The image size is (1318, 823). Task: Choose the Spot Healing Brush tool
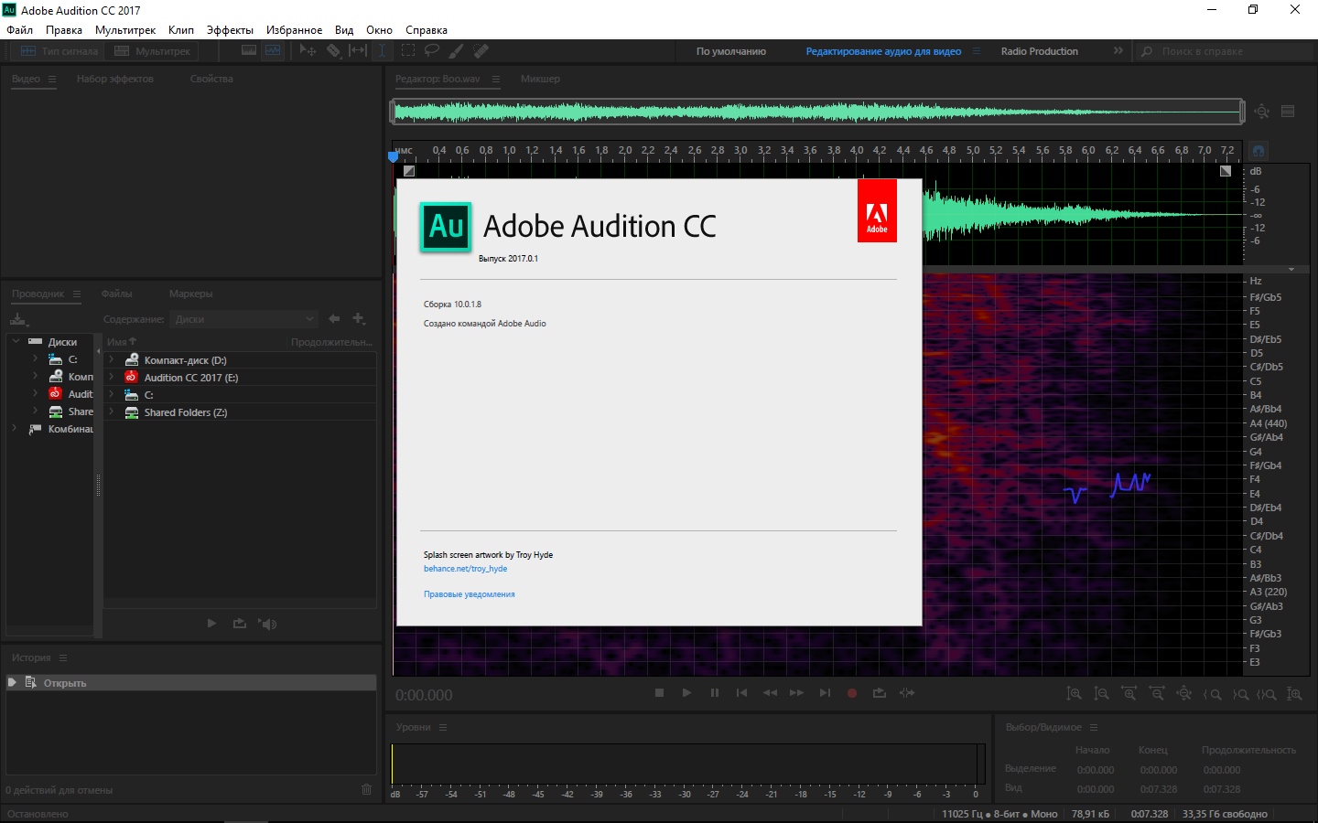click(481, 51)
